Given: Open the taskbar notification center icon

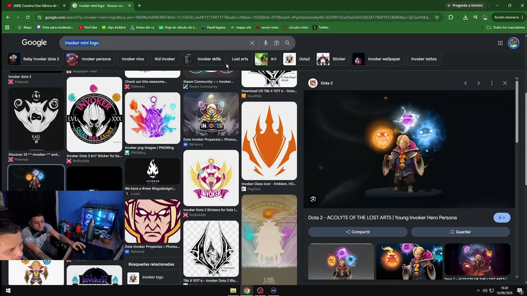Looking at the screenshot, I should [x=520, y=291].
